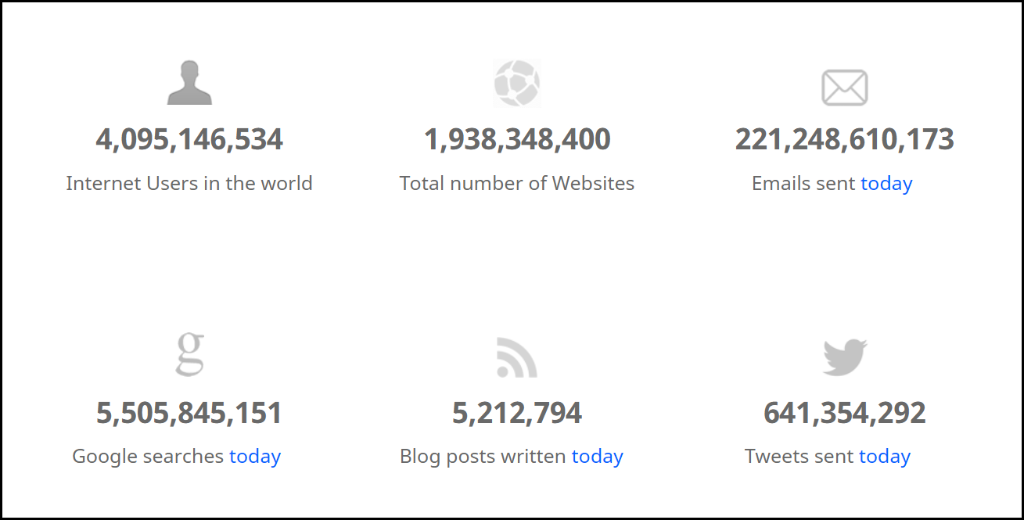Viewport: 1024px width, 520px height.
Task: Open the 'today' link beside Emails sent
Action: coord(886,184)
